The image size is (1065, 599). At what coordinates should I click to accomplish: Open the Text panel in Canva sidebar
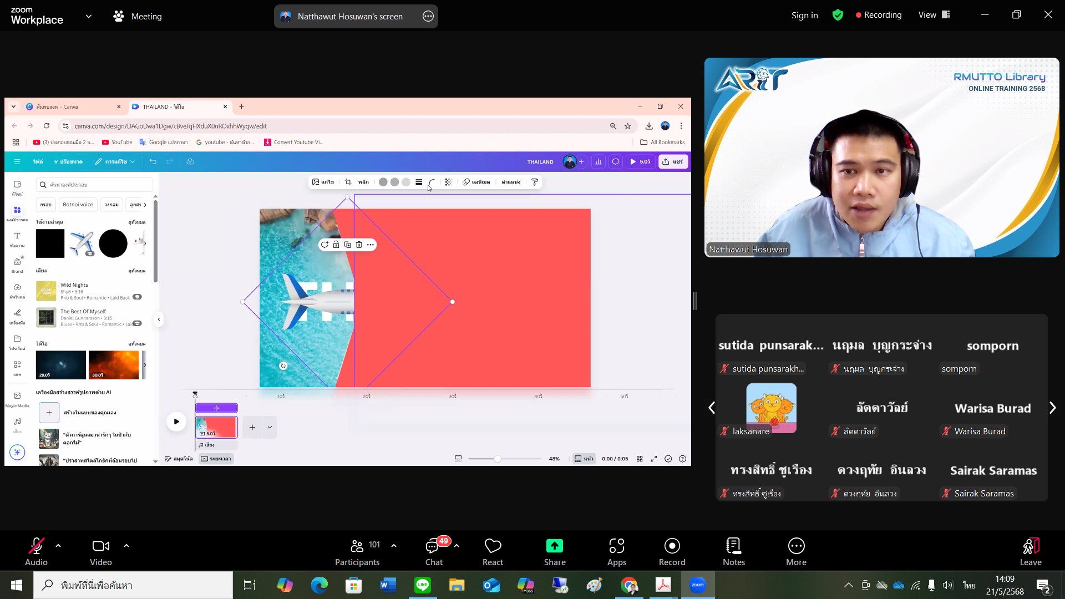(x=17, y=239)
